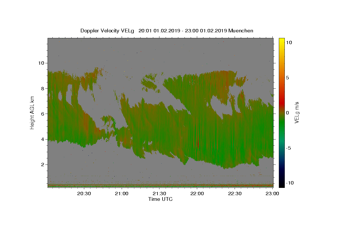Viewport: 338px width, 225px height.
Task: Click the colorbar value 10 label
Action: [289, 42]
